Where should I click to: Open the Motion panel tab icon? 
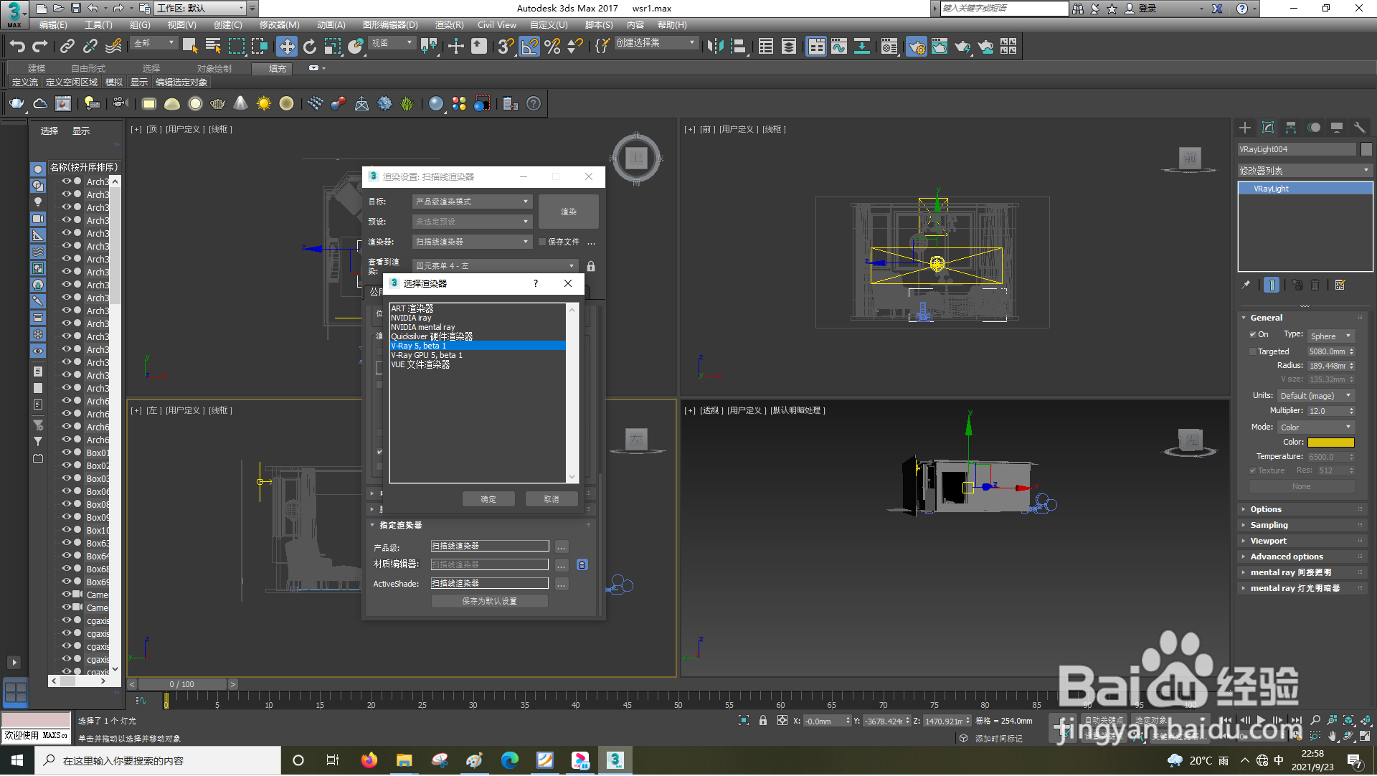pyautogui.click(x=1314, y=128)
